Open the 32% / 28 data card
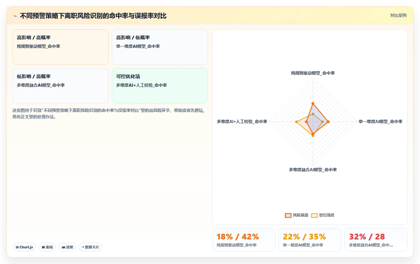The width and height of the screenshot is (420, 264). click(x=376, y=240)
